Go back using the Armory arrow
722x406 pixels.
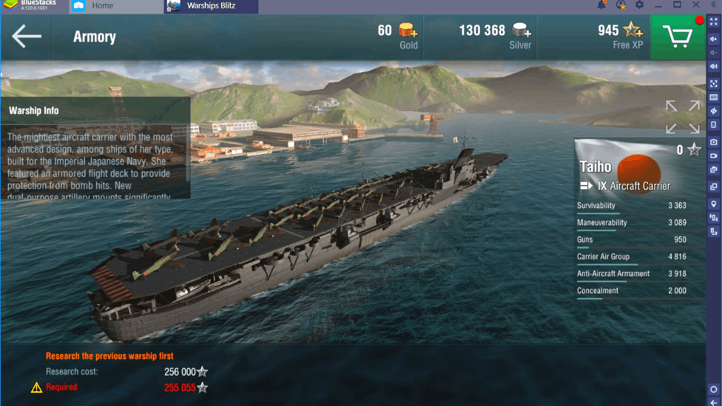27,37
